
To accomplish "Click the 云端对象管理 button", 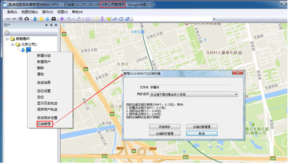I will click(x=202, y=127).
